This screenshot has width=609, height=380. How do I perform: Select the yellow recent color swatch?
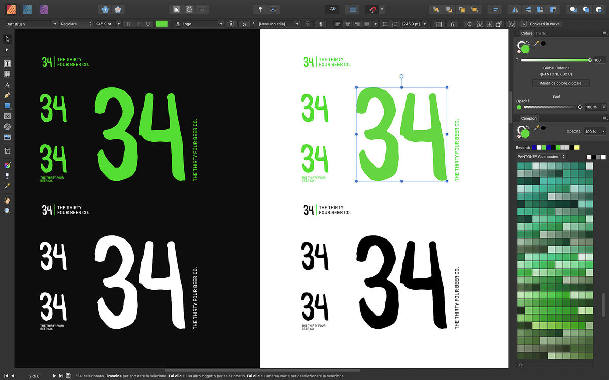[x=577, y=147]
